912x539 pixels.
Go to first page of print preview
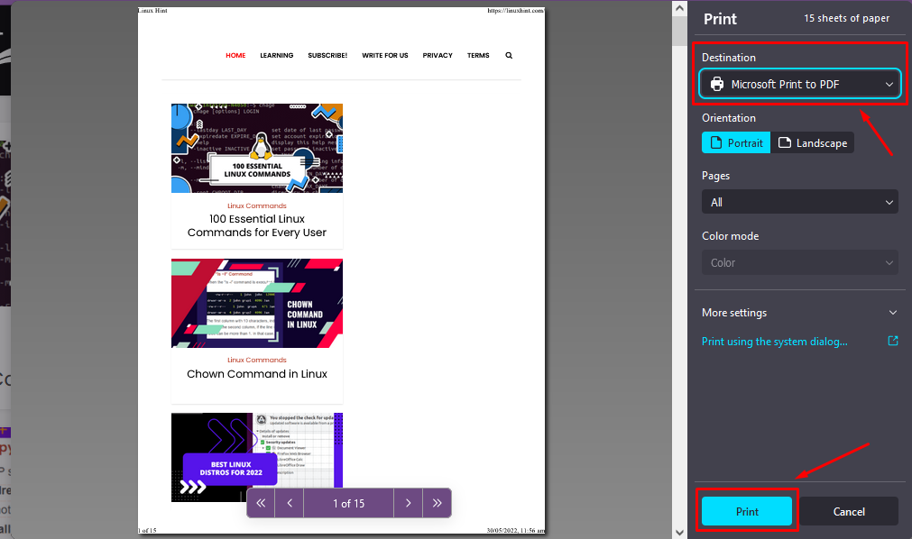point(261,503)
